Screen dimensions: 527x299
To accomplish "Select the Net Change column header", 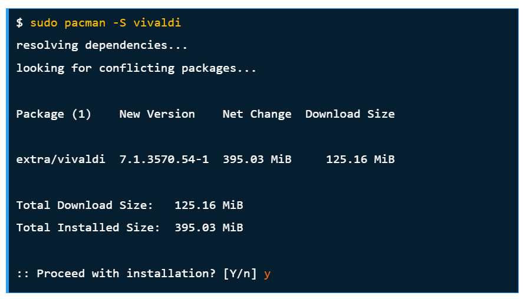I will 256,114.
